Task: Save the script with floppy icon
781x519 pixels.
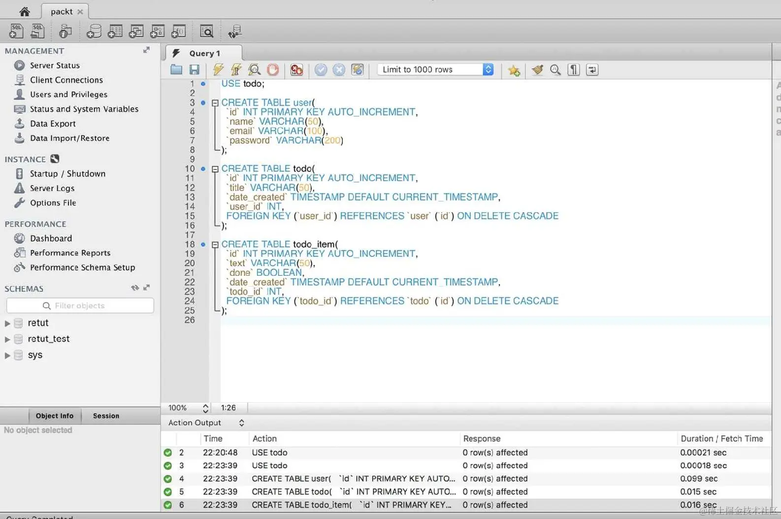Action: [195, 69]
